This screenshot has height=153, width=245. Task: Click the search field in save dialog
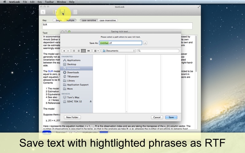158,51
